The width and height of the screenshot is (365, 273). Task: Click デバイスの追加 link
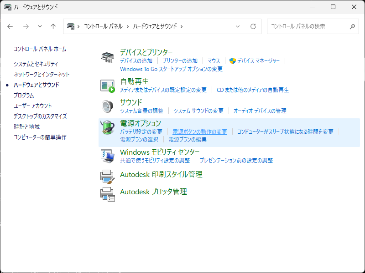click(136, 61)
